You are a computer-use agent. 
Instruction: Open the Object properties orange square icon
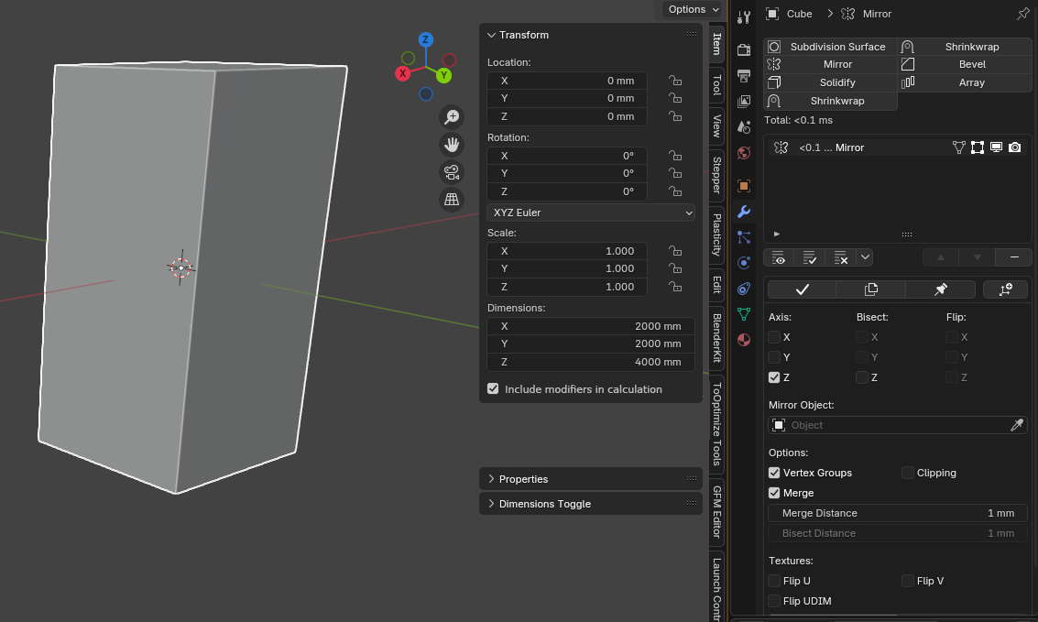pos(744,186)
